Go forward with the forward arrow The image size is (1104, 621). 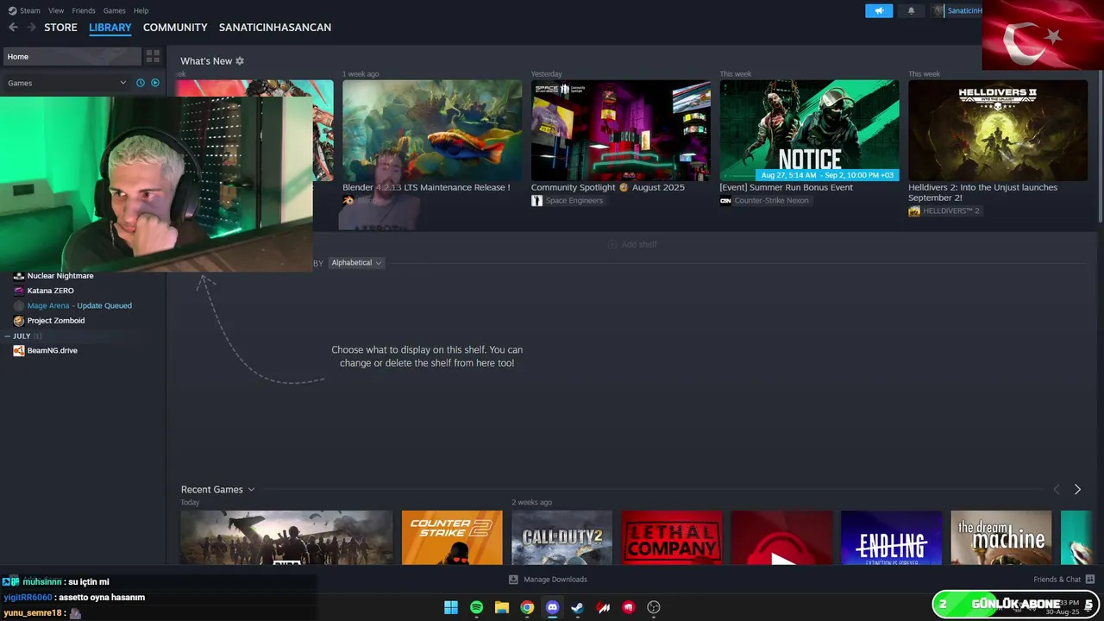32,28
